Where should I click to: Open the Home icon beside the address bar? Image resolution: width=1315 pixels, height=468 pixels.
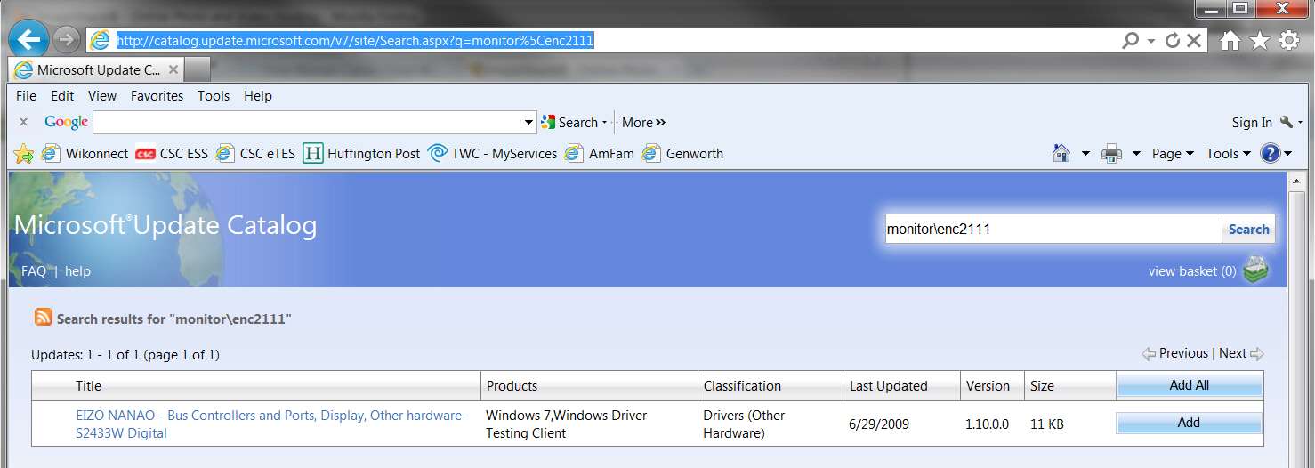(x=1230, y=41)
